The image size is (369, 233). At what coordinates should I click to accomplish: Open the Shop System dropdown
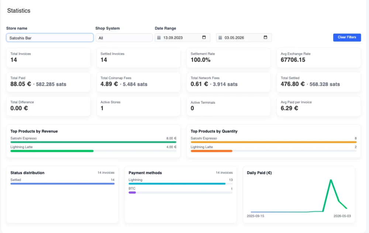124,38
